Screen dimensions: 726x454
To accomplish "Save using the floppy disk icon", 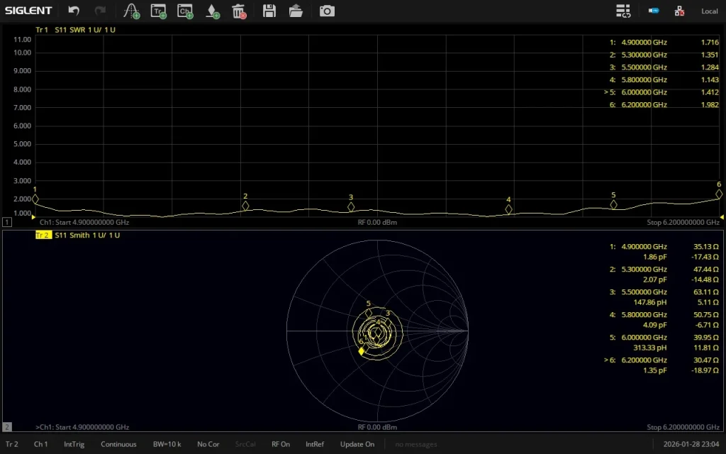I will click(x=269, y=11).
